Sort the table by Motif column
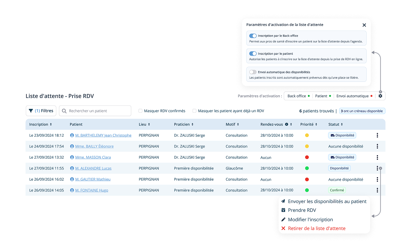The image size is (411, 252). 238,124
